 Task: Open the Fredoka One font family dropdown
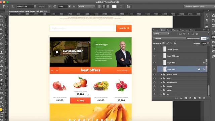35,6
